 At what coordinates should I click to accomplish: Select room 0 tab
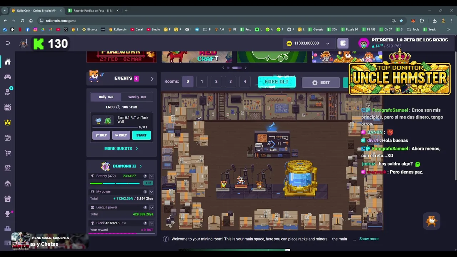pyautogui.click(x=188, y=82)
